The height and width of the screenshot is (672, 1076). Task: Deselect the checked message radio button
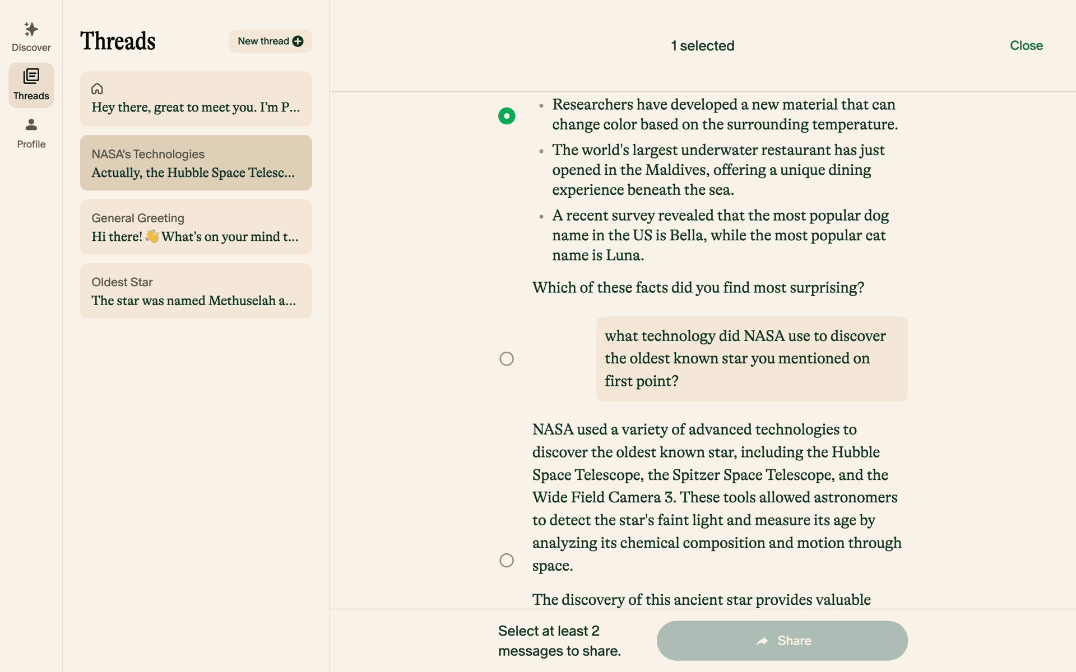507,116
